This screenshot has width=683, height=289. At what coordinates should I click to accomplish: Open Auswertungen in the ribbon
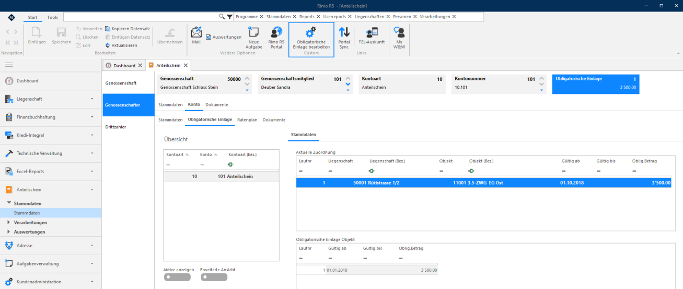pos(223,37)
